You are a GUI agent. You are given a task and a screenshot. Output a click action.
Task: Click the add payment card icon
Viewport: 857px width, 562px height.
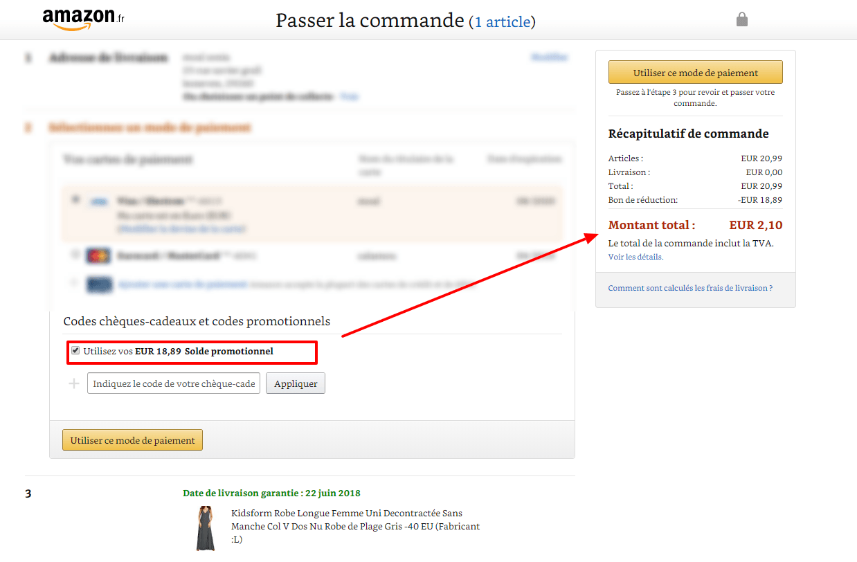(98, 284)
